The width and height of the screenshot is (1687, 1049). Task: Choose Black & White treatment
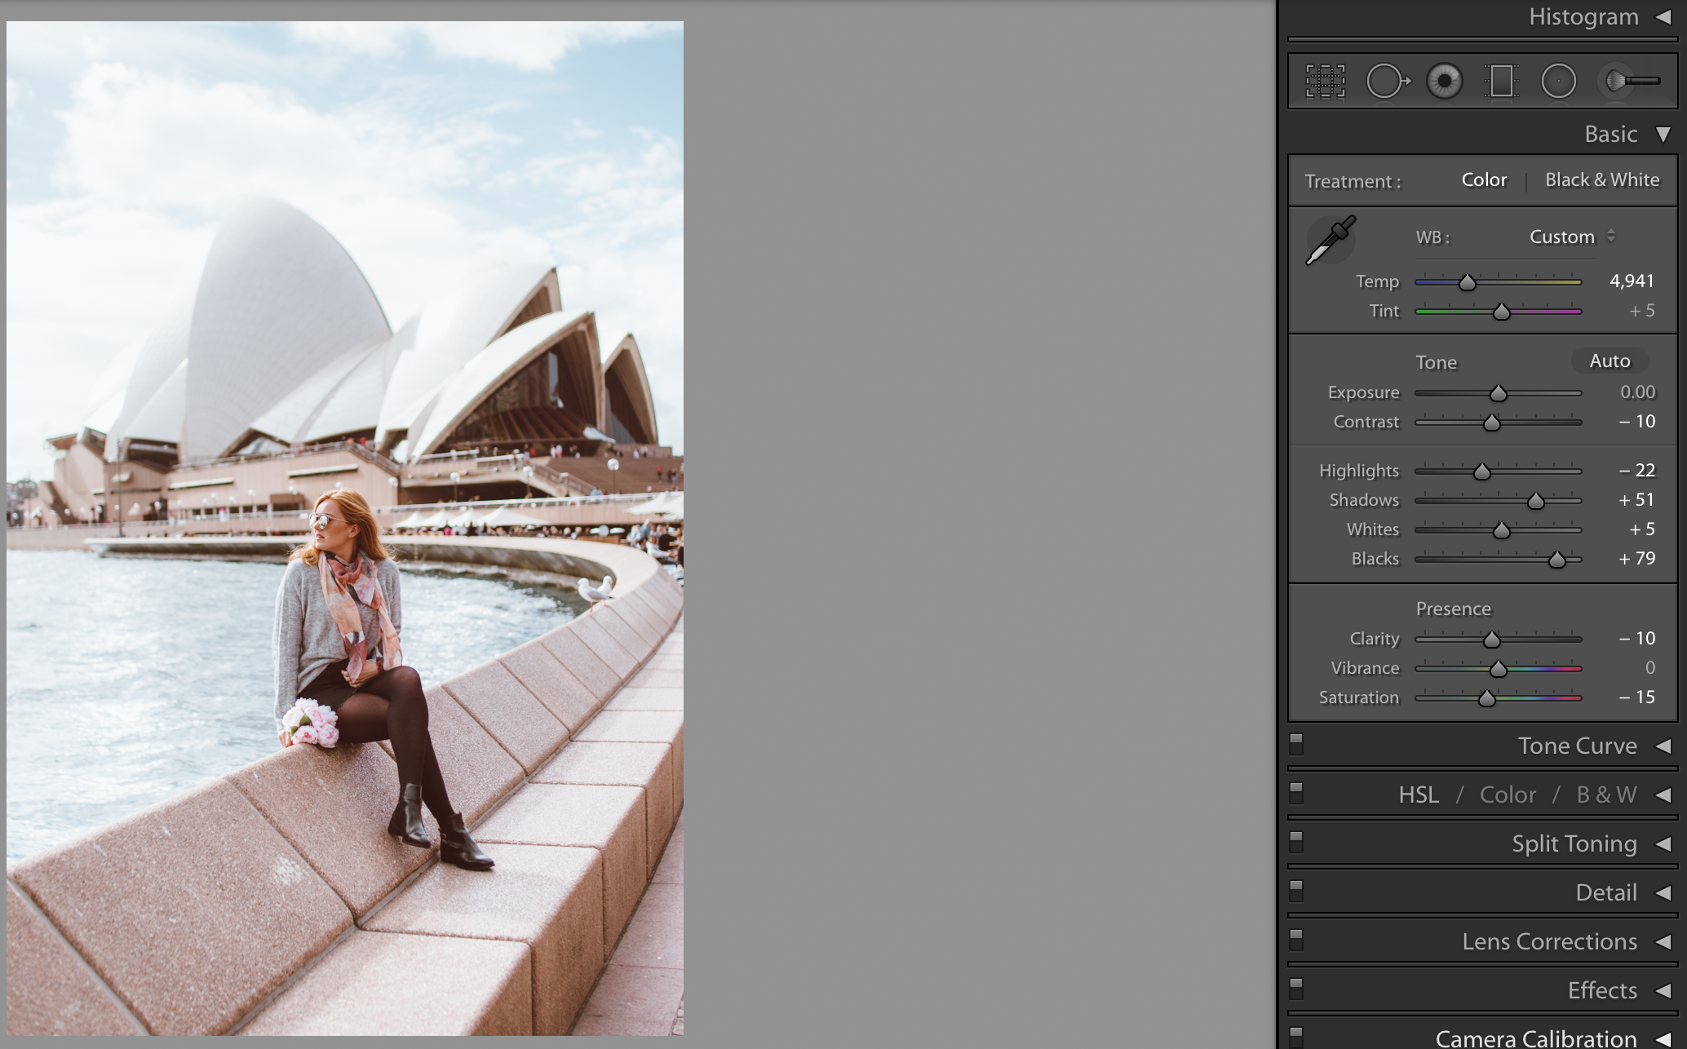[1602, 180]
